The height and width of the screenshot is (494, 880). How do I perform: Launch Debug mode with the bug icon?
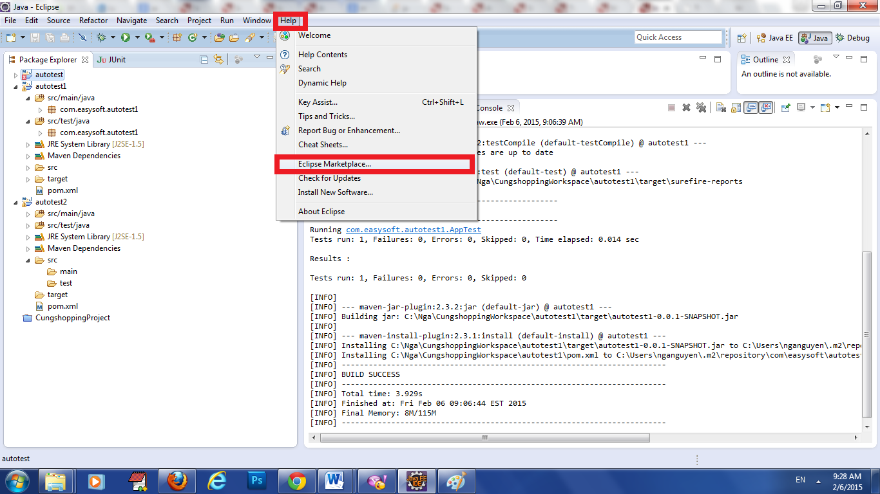pos(102,38)
